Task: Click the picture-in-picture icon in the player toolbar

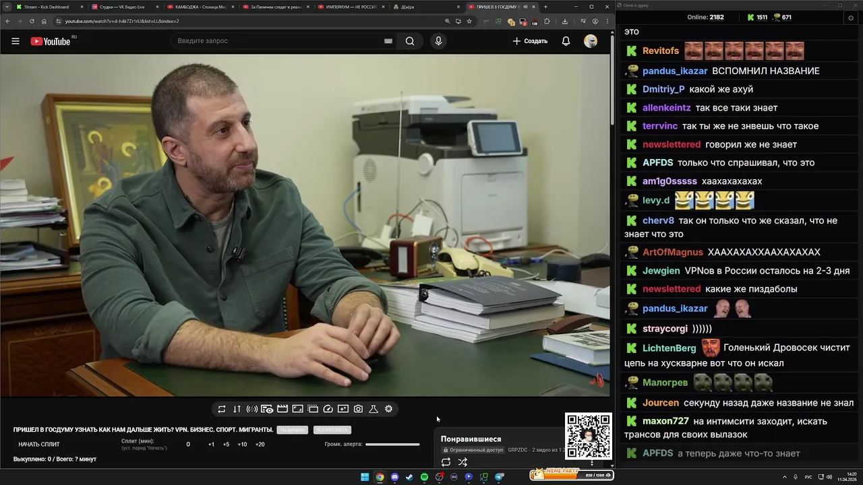Action: click(x=297, y=409)
